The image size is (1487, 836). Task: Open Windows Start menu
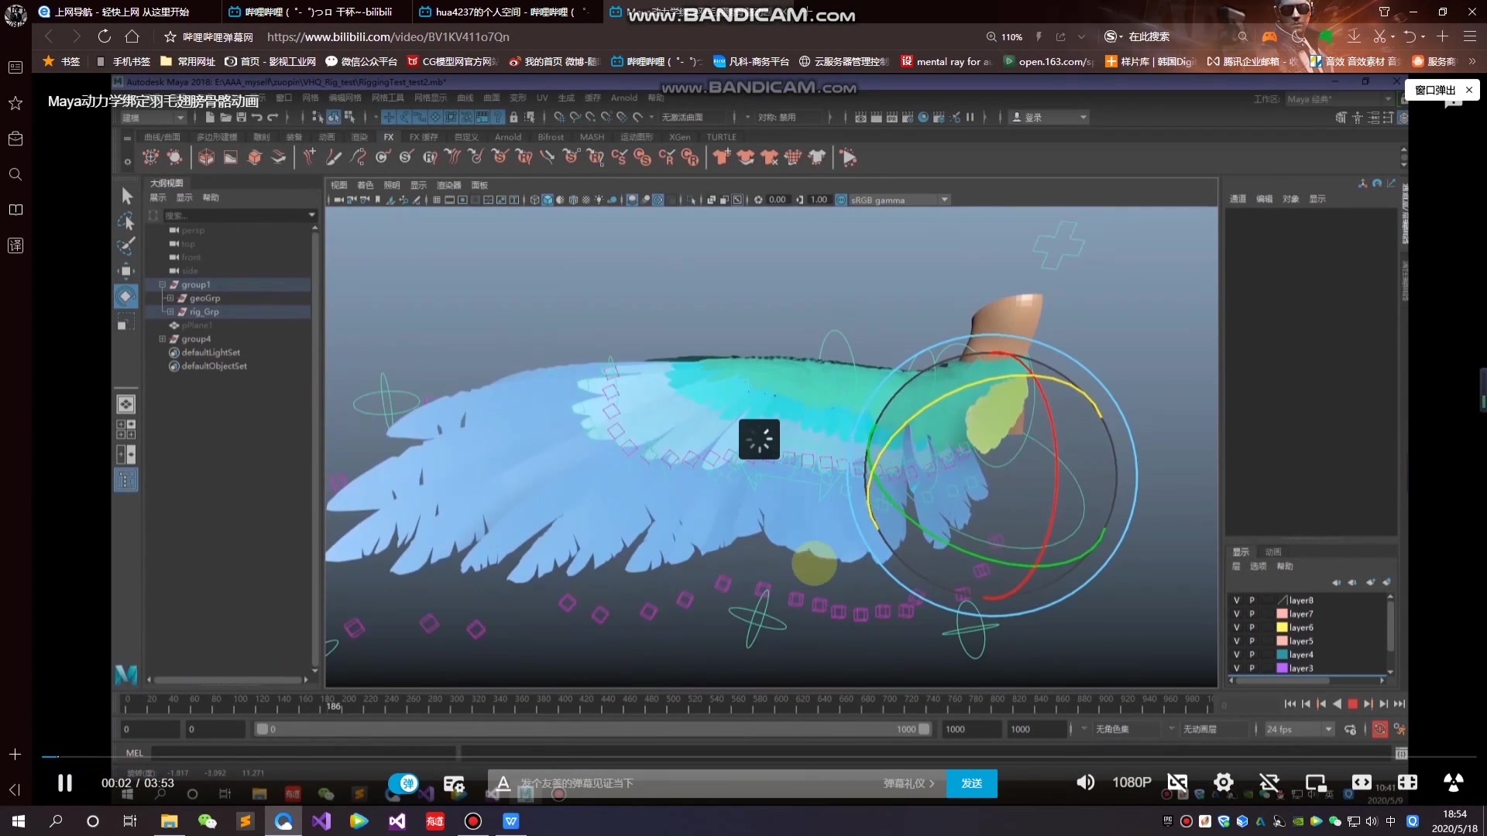[x=19, y=821]
